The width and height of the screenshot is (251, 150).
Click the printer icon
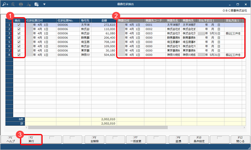tap(21, 4)
